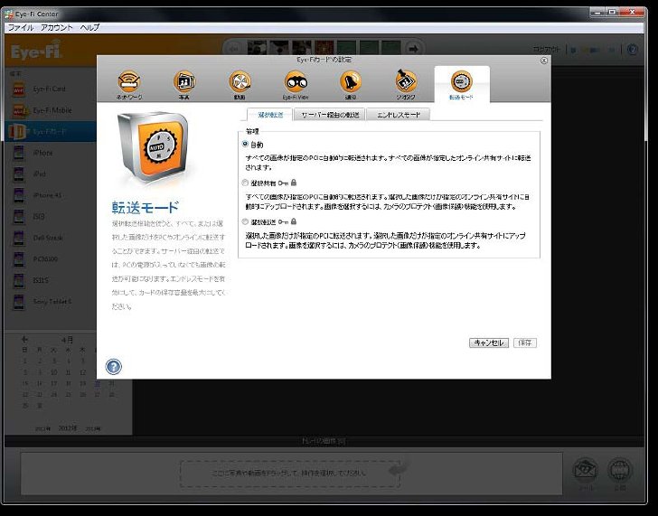Click the email envelope icon at bottom right
Image resolution: width=658 pixels, height=516 pixels.
click(586, 470)
